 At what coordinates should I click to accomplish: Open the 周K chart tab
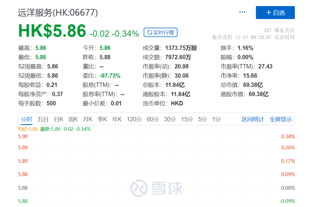(73, 119)
